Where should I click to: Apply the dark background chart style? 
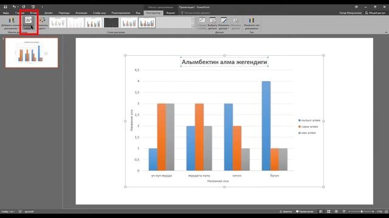(111, 23)
